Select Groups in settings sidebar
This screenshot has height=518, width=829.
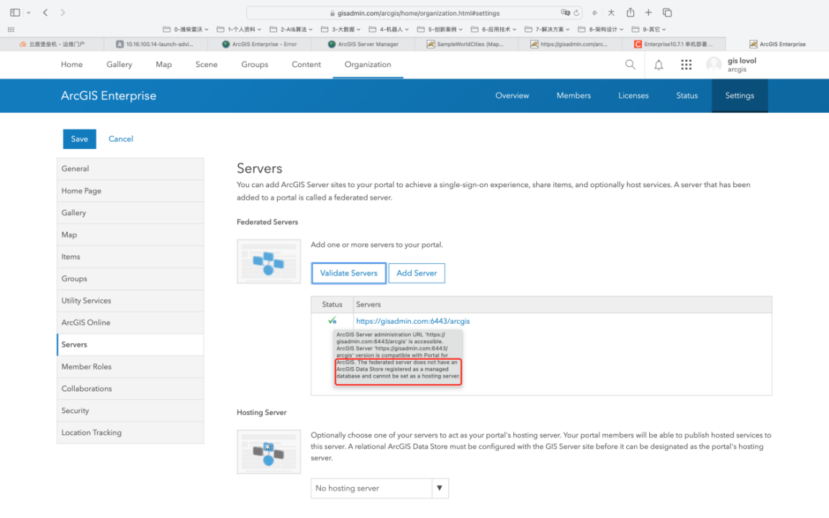tap(130, 278)
